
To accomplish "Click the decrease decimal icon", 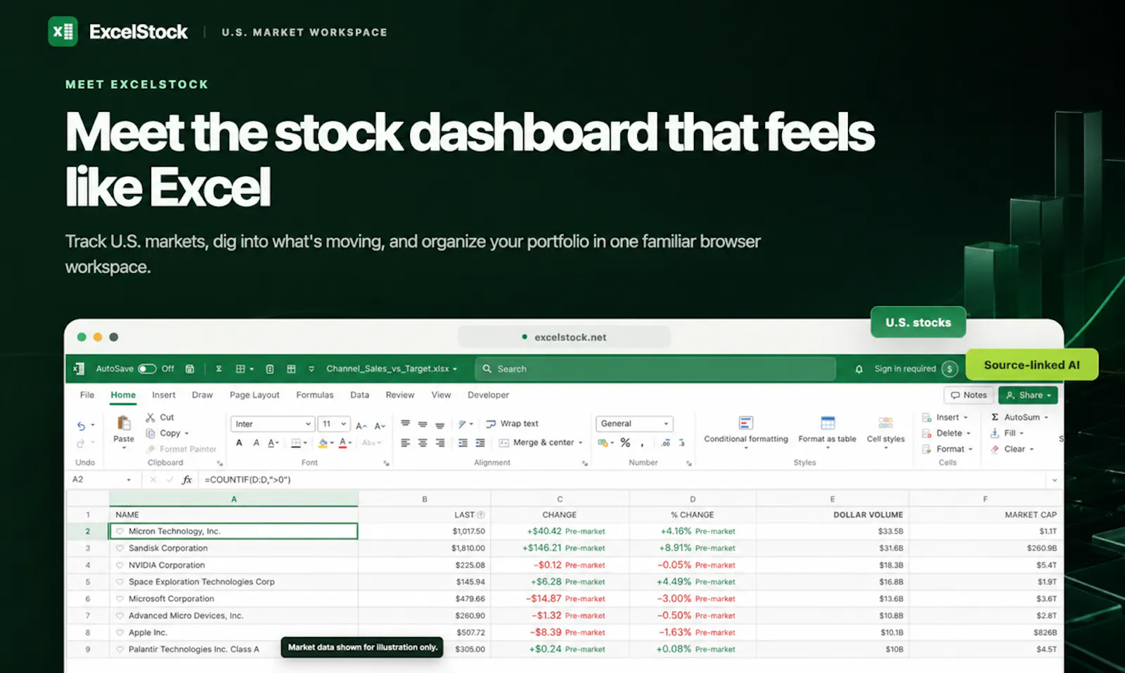I will point(681,442).
